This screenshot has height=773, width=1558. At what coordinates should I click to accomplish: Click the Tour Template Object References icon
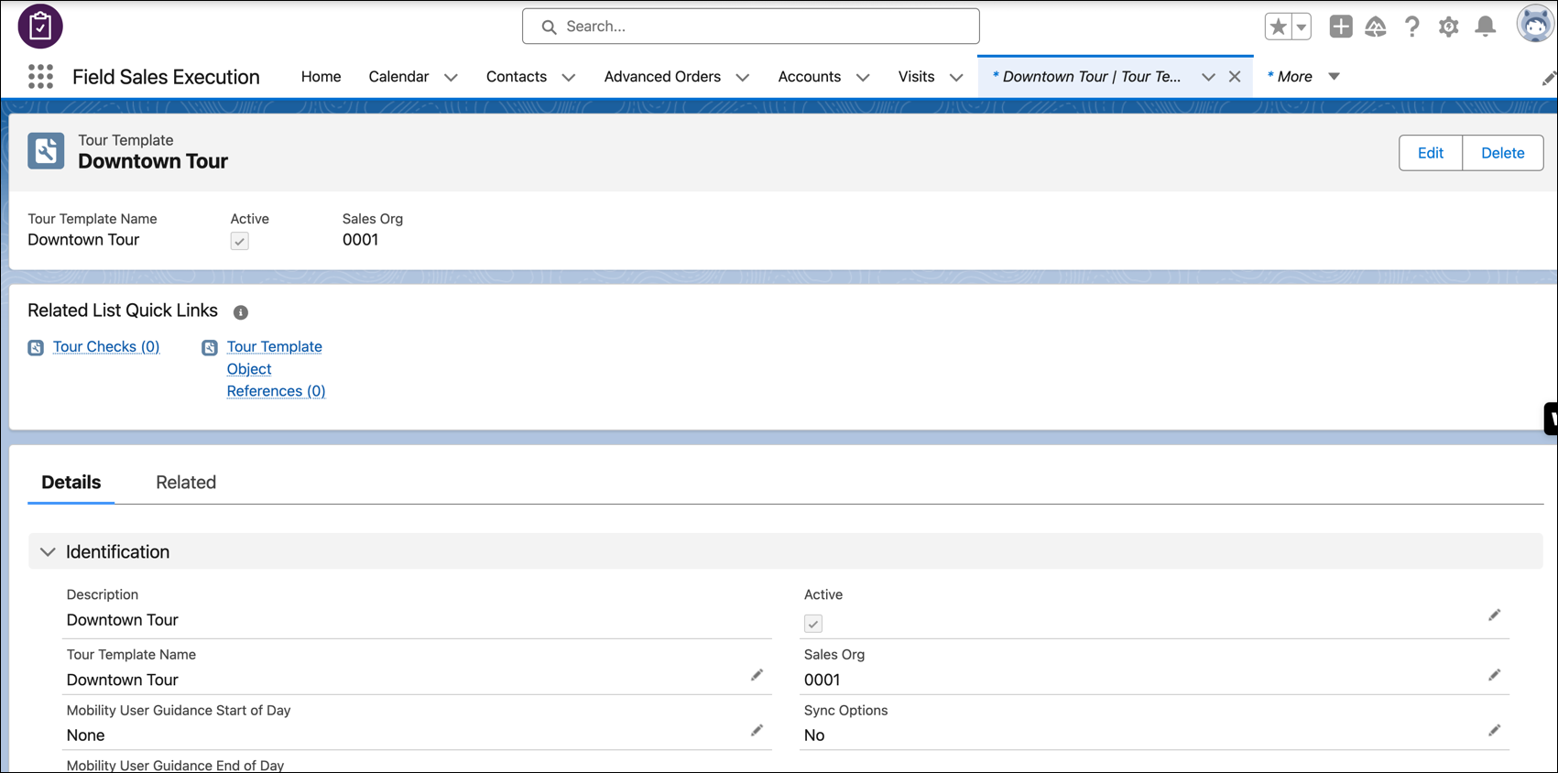[210, 347]
